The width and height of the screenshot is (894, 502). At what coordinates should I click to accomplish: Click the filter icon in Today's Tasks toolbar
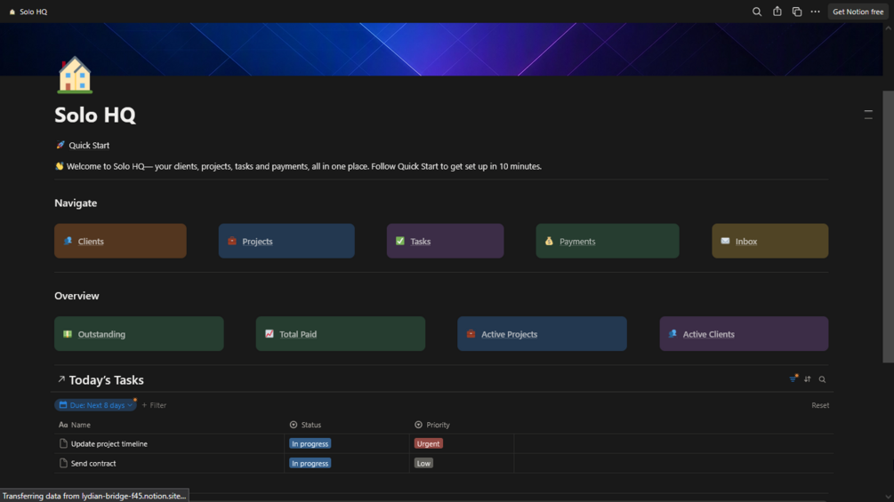(793, 379)
